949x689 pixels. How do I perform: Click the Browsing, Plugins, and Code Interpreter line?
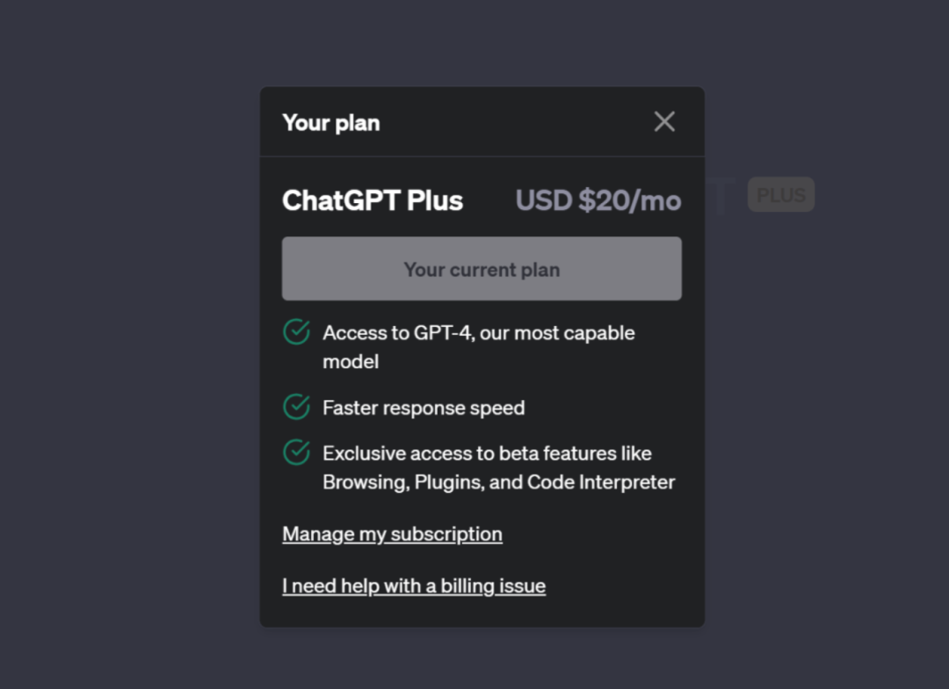tap(498, 482)
